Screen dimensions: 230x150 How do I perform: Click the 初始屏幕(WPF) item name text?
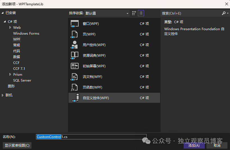click(94, 66)
